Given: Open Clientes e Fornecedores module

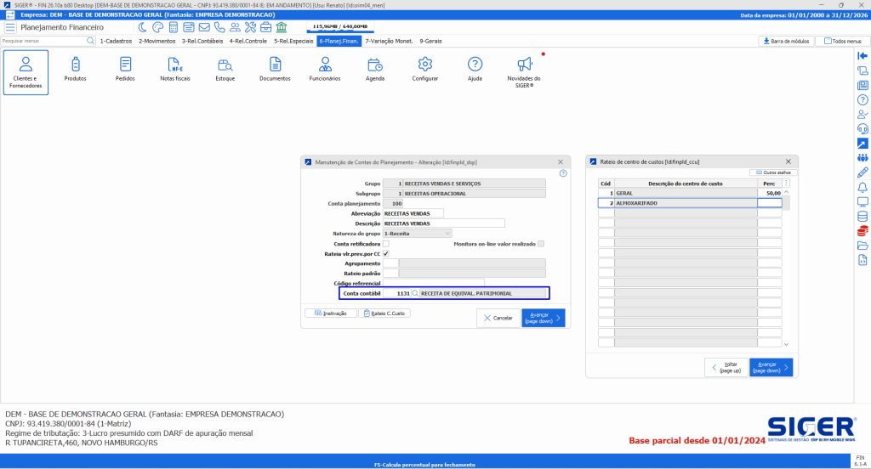Looking at the screenshot, I should (26, 72).
